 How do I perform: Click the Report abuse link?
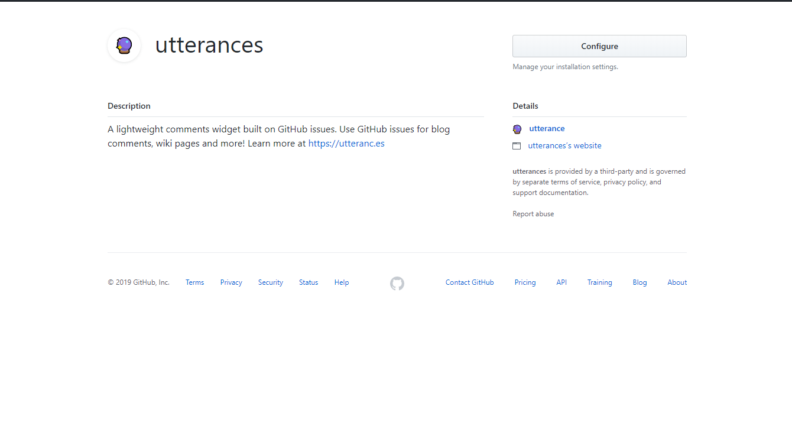533,213
